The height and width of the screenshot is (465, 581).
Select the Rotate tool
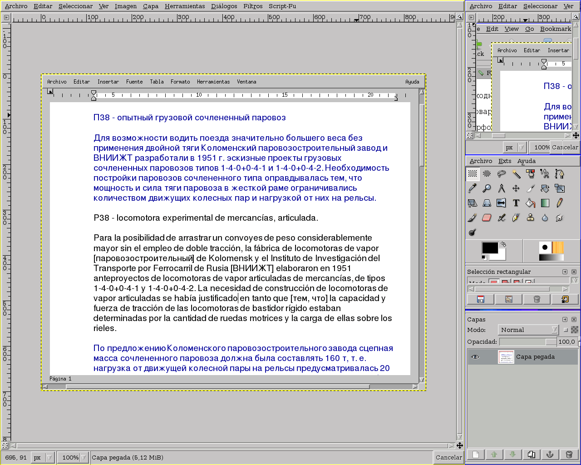(545, 188)
